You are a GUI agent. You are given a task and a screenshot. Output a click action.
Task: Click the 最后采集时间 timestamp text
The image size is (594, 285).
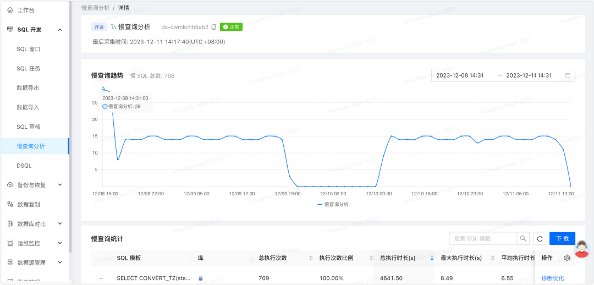click(159, 42)
